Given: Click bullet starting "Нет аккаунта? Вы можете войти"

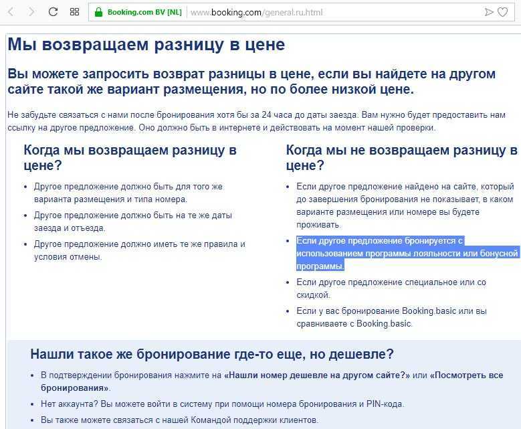Looking at the screenshot, I should 223,404.
